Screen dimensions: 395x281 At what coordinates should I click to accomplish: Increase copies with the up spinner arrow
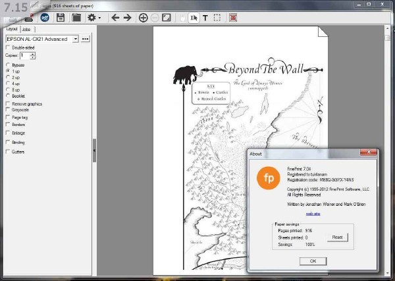[x=32, y=54]
